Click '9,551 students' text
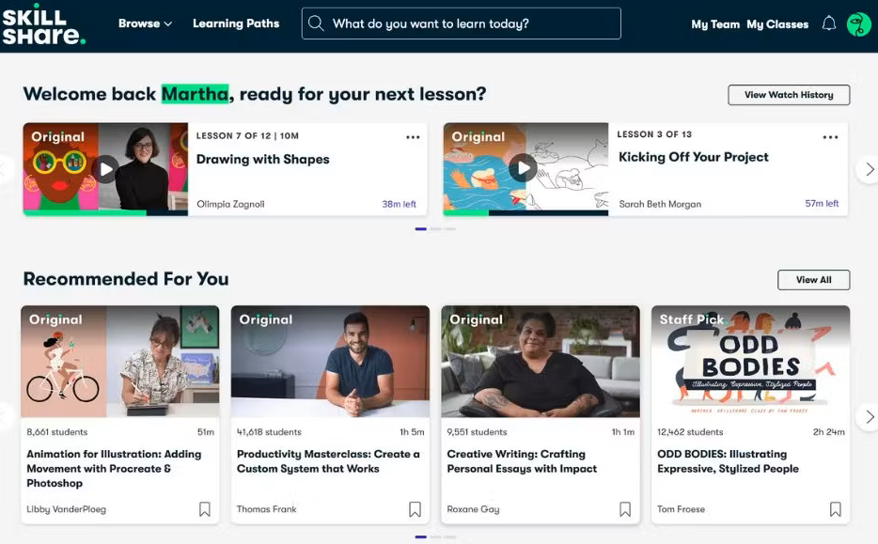878x544 pixels. [x=478, y=432]
